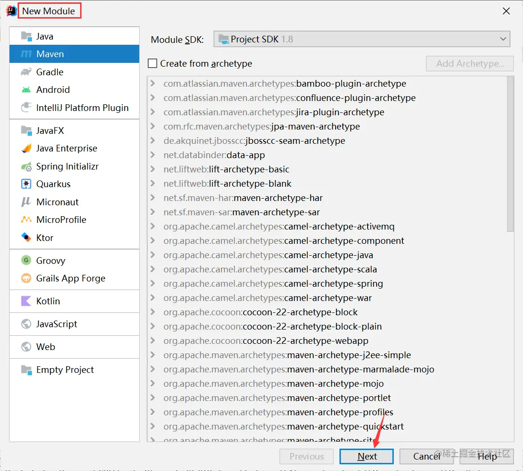The width and height of the screenshot is (523, 471).
Task: Open the Module SDK dropdown
Action: (x=361, y=39)
